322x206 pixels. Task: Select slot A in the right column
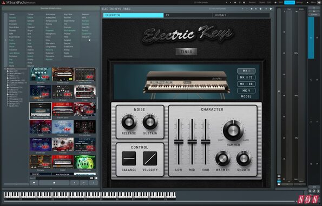(x=311, y=37)
